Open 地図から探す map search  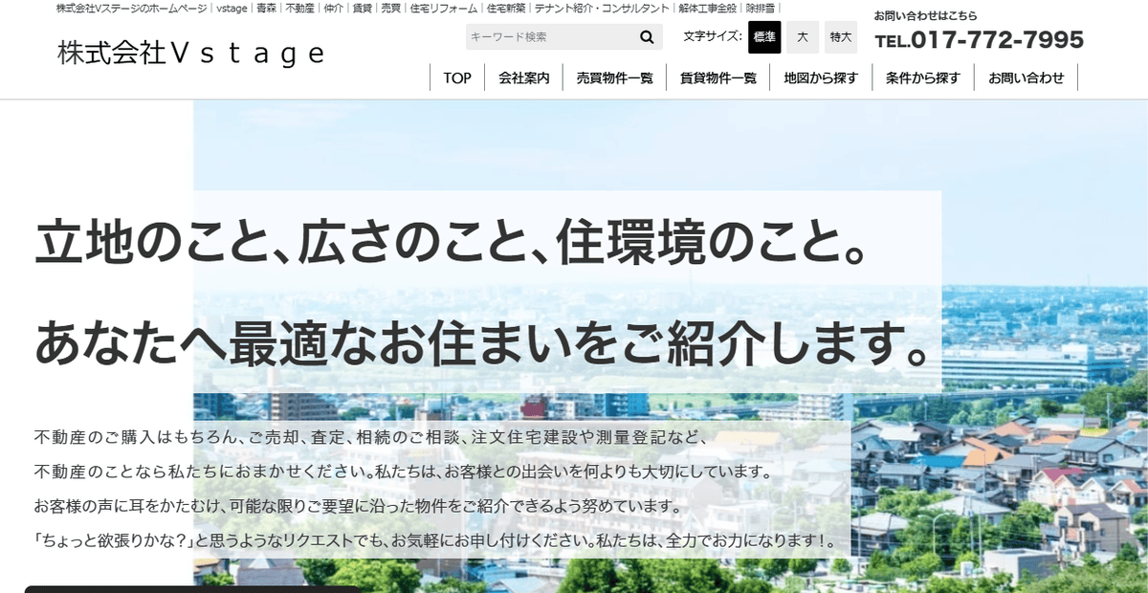[820, 77]
